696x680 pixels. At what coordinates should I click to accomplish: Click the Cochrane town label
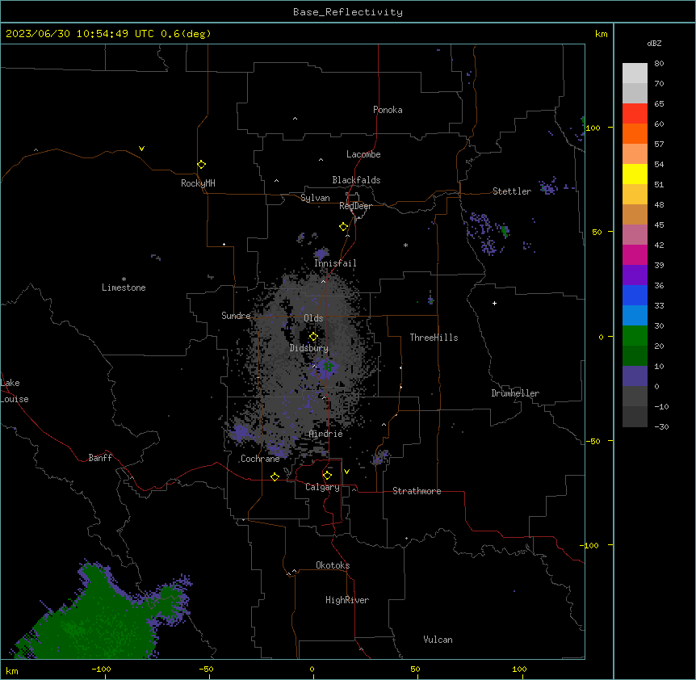coord(260,459)
